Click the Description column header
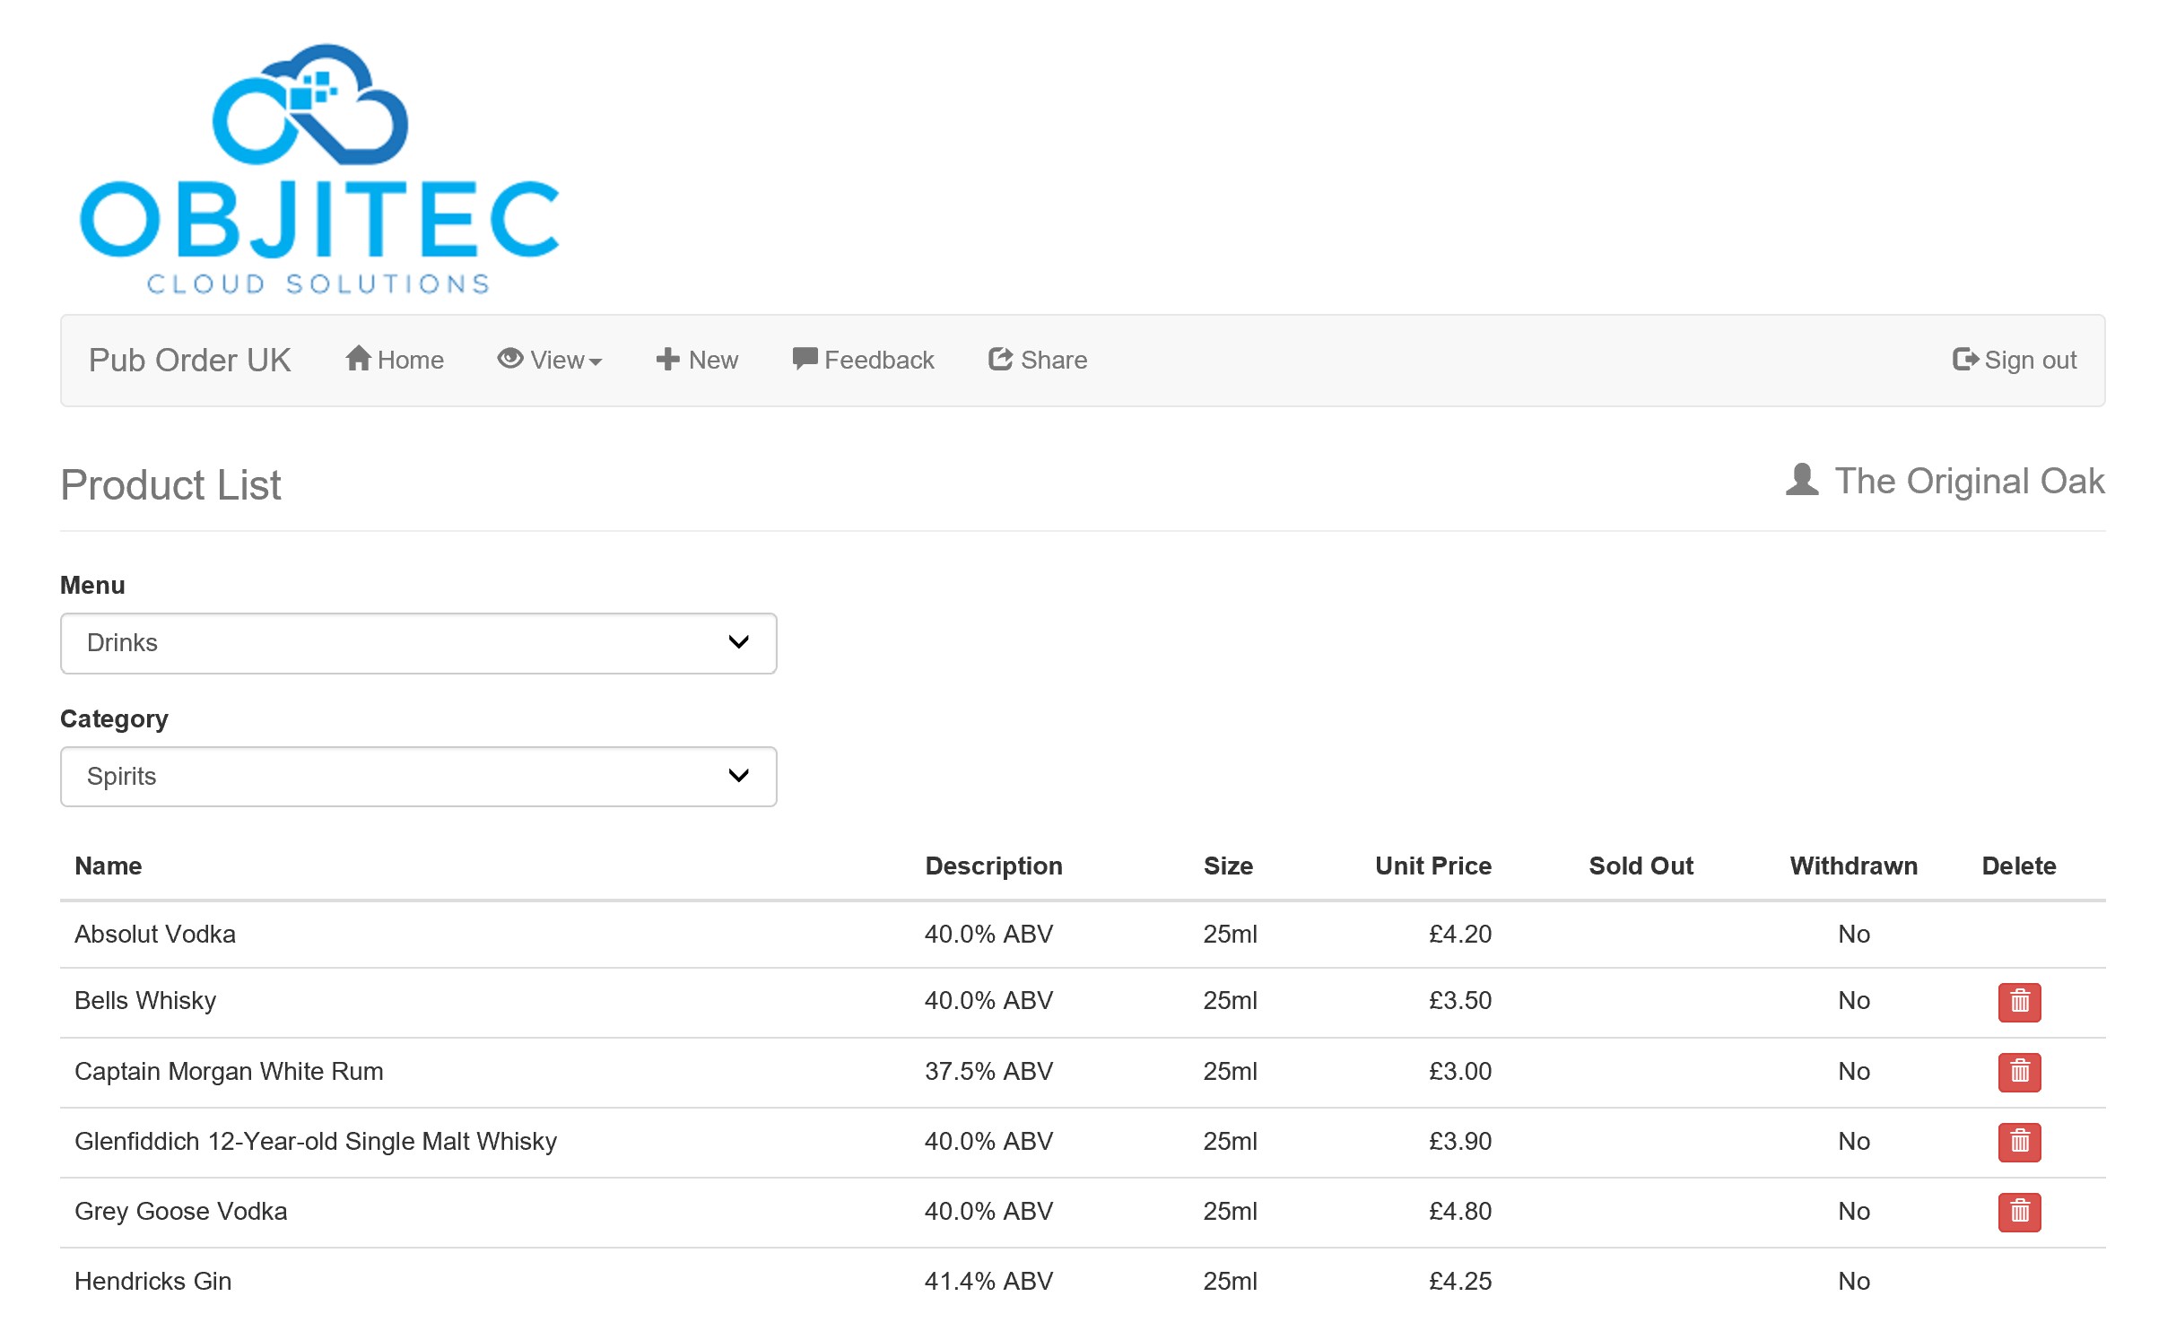This screenshot has height=1340, width=2176. [994, 866]
